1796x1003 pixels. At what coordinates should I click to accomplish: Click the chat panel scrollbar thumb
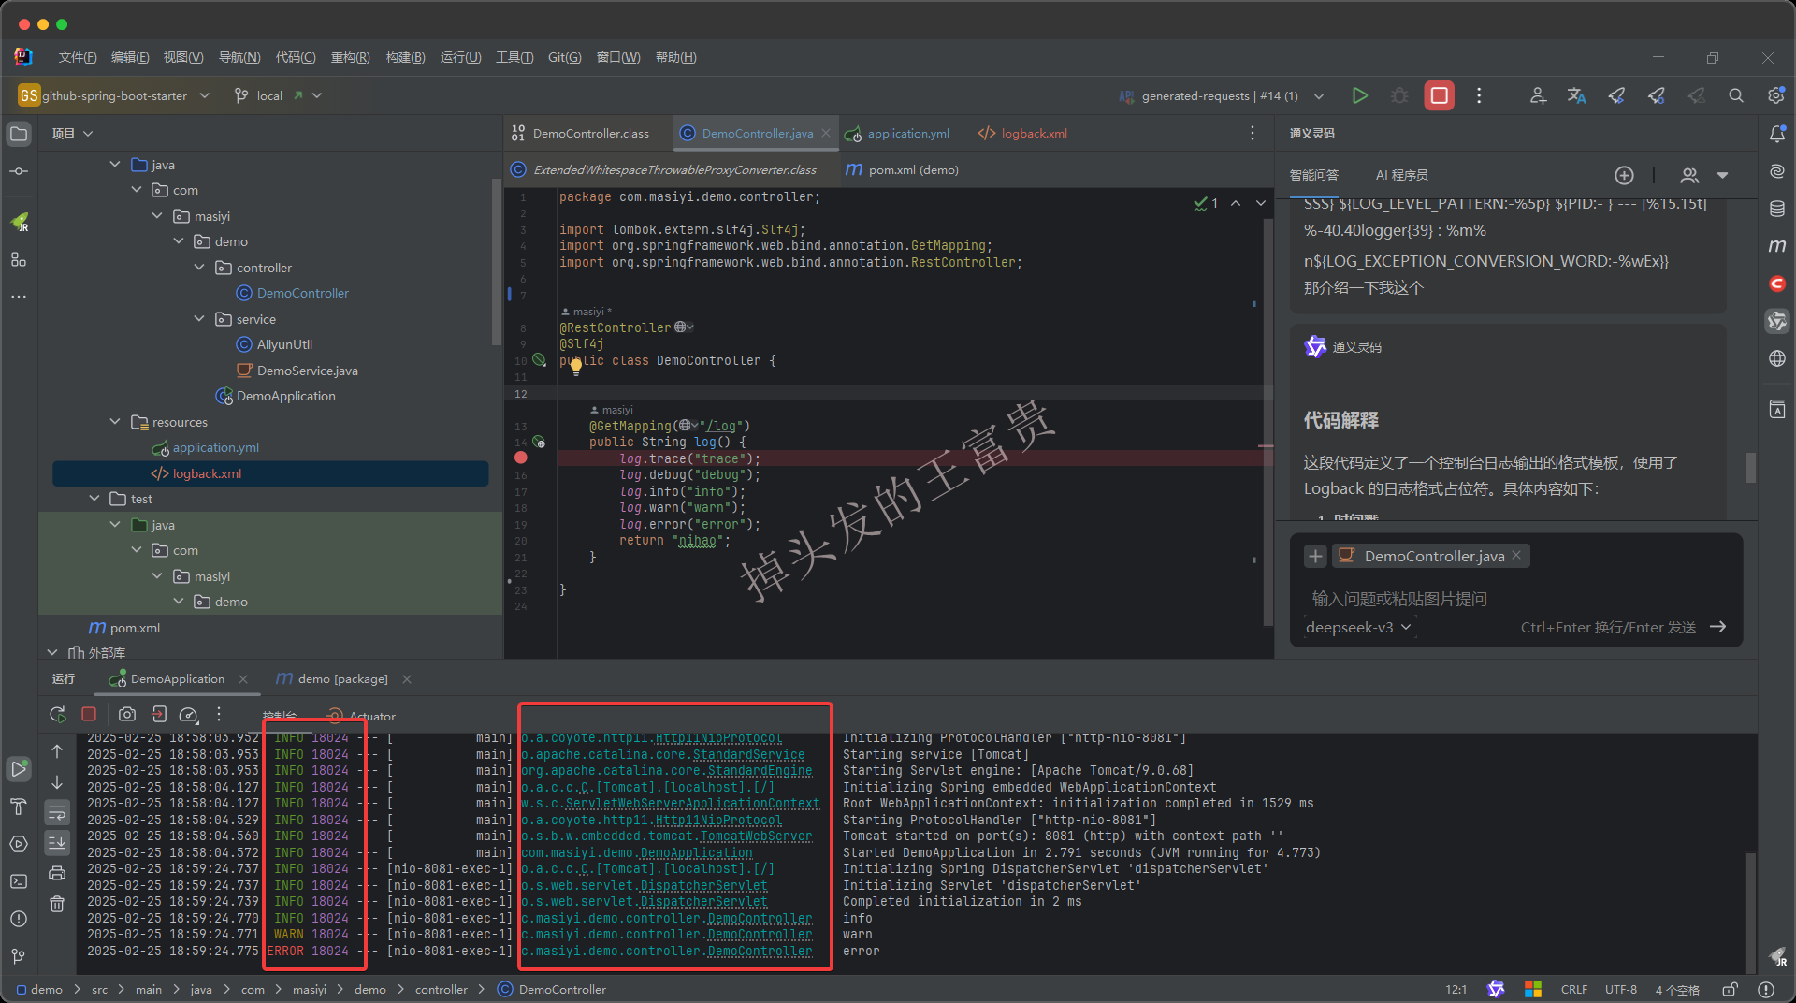point(1751,467)
